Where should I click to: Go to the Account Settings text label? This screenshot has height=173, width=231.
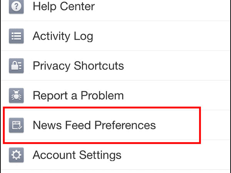click(x=77, y=155)
